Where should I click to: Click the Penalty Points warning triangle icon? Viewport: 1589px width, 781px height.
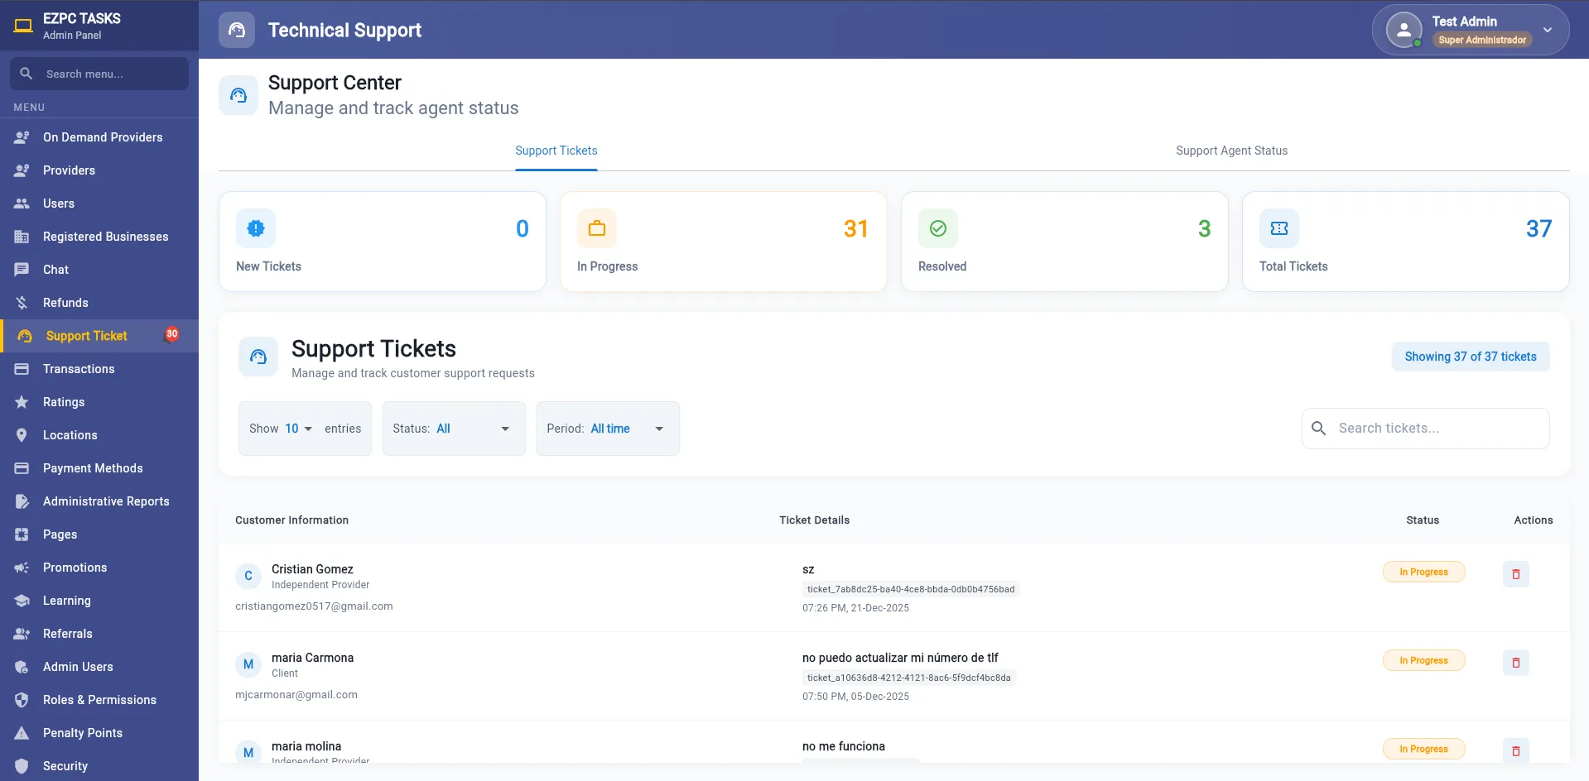click(x=22, y=733)
